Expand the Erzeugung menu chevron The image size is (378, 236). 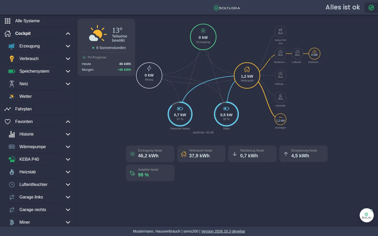[x=68, y=46]
